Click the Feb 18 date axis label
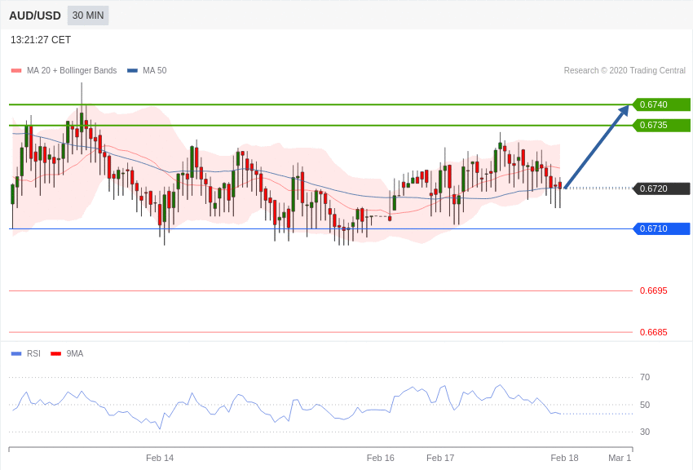This screenshot has width=693, height=470. pos(564,458)
